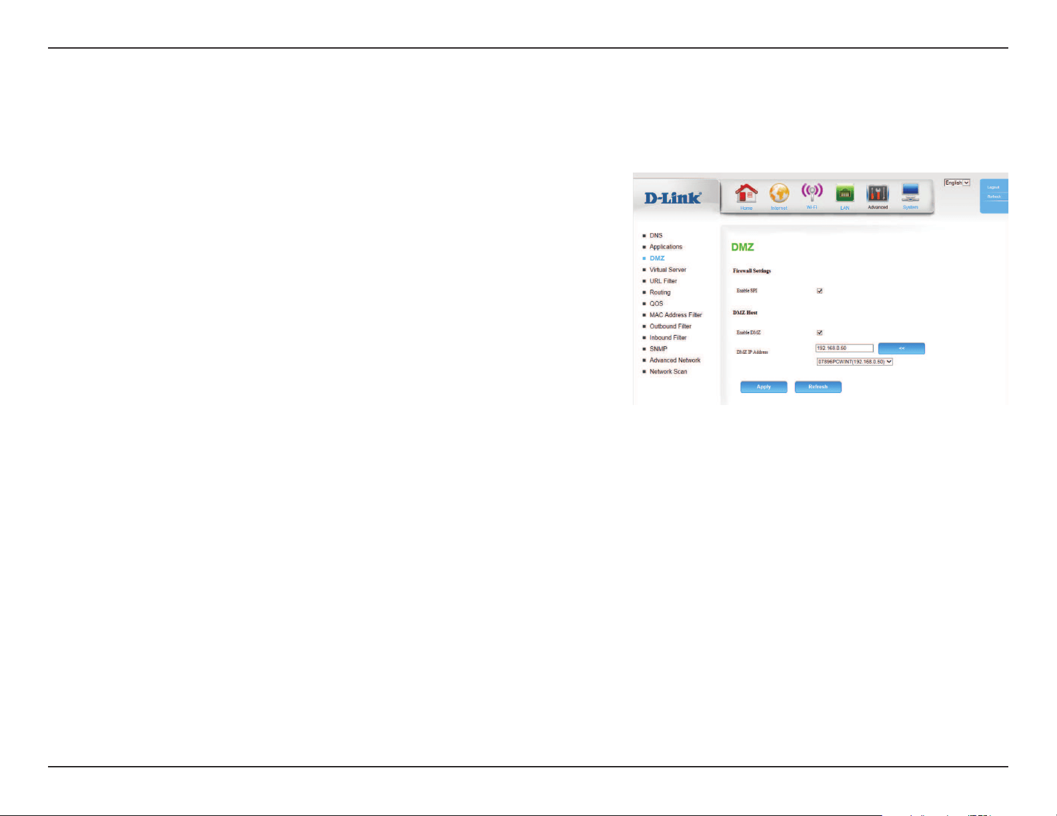Image resolution: width=1057 pixels, height=816 pixels.
Task: Click the Refresh button below the form
Action: [818, 387]
